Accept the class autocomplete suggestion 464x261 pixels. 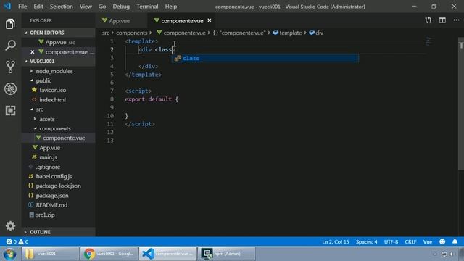[x=265, y=58]
